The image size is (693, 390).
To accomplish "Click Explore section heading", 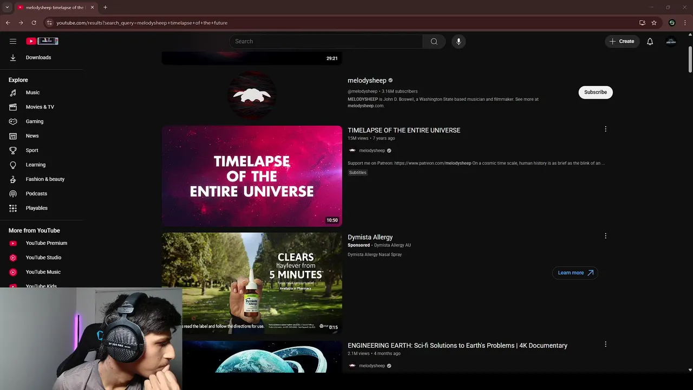I will (18, 80).
